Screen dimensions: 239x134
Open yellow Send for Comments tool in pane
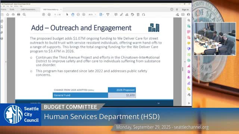point(189,89)
